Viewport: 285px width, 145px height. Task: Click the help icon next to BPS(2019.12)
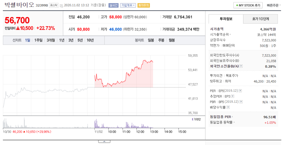241,102
